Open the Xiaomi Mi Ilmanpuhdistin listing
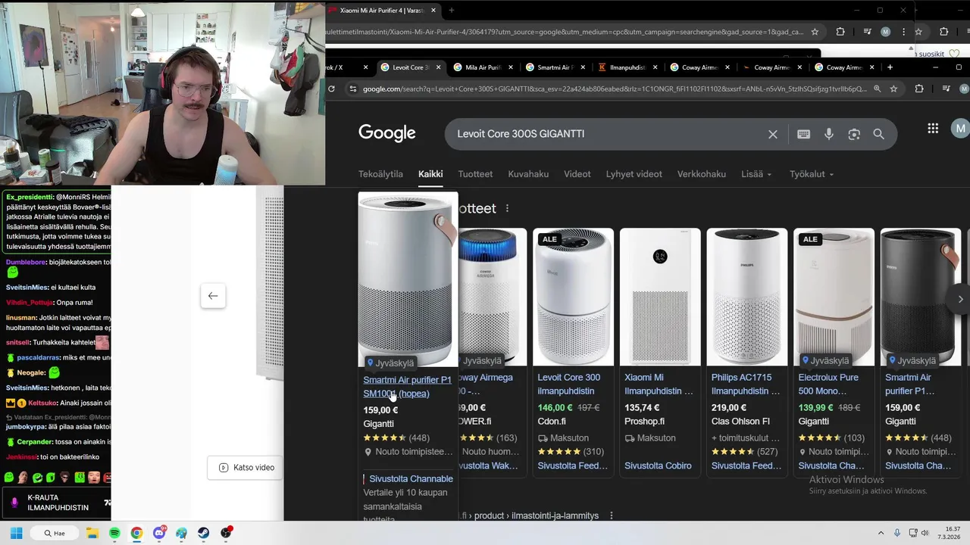This screenshot has height=545, width=970. [659, 385]
